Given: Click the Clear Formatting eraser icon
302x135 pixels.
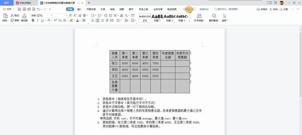Looking at the screenshot, I should 79,16.
